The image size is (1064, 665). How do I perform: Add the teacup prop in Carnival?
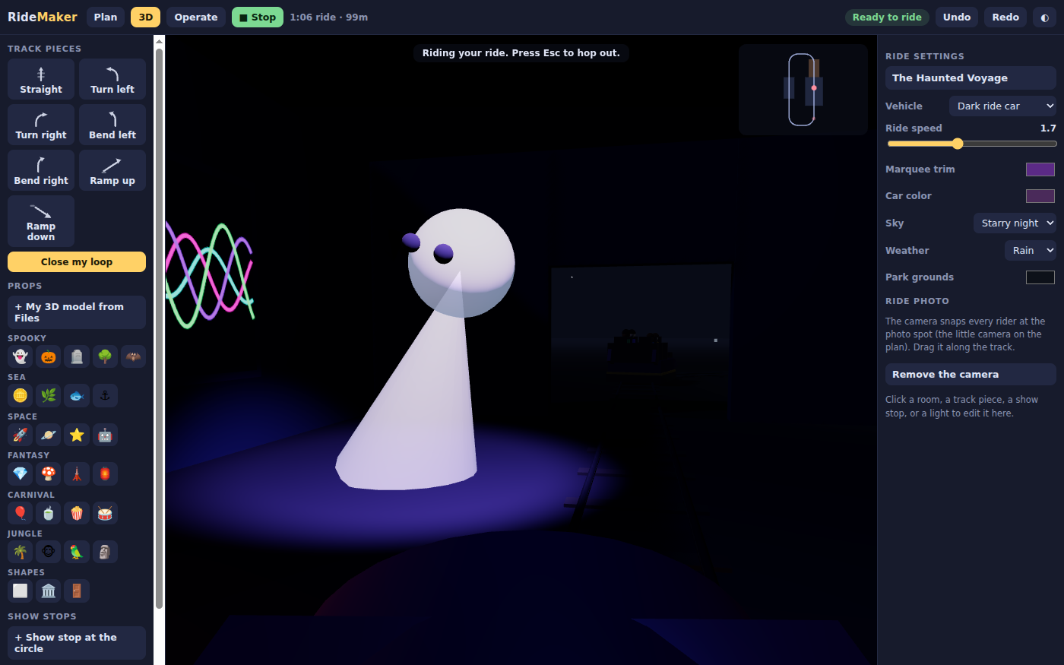click(49, 513)
